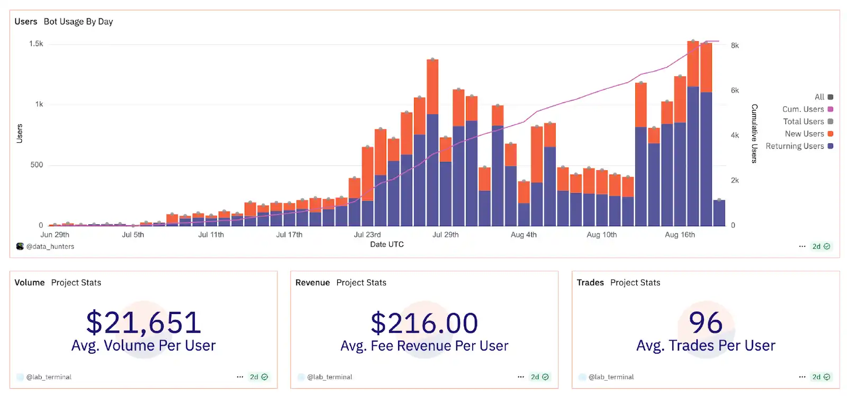Open the three-dot menu on Users chart
Image resolution: width=847 pixels, height=396 pixels.
tap(802, 246)
